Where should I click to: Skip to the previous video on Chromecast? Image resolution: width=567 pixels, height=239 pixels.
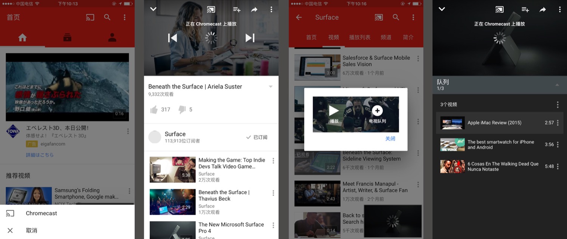tap(172, 38)
